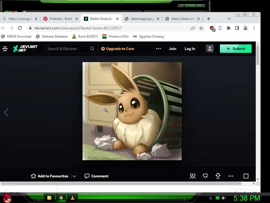The width and height of the screenshot is (270, 203).
Task: Close the Pinterest tab
Action: tap(77, 19)
